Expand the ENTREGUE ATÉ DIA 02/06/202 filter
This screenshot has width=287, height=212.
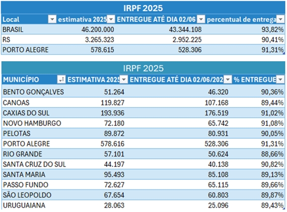(228, 79)
